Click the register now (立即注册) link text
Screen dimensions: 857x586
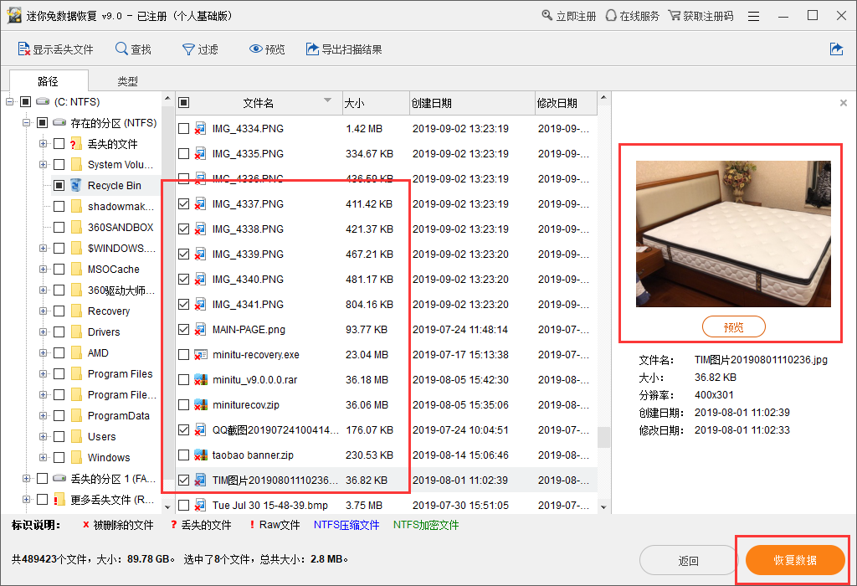pyautogui.click(x=576, y=17)
